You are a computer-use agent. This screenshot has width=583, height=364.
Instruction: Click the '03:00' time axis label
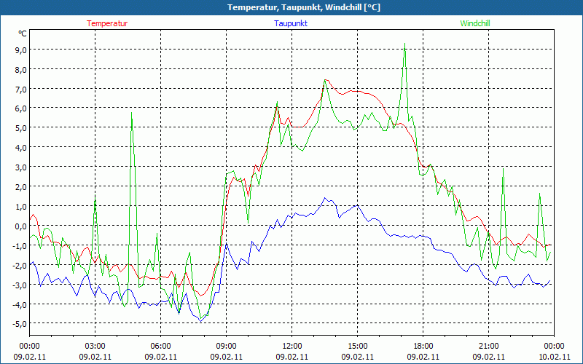click(95, 347)
